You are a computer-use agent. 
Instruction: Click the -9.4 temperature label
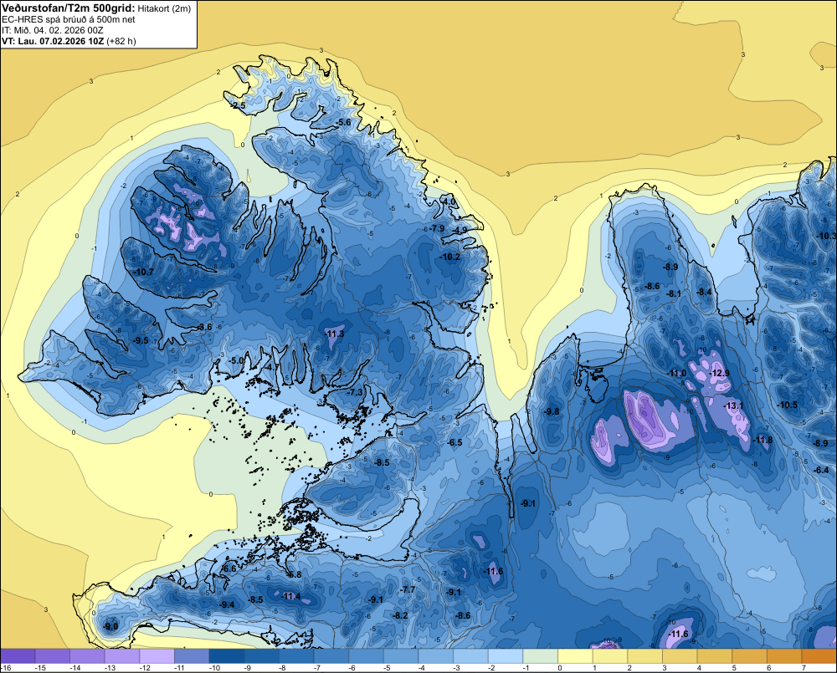[x=227, y=604]
